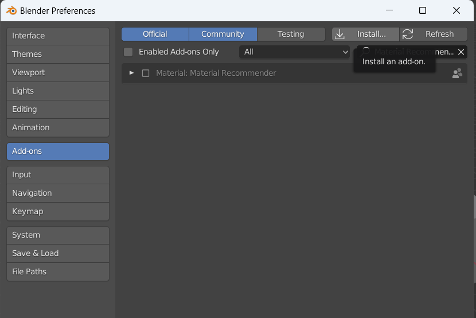Maximize the Blender Preferences window

pos(423,10)
